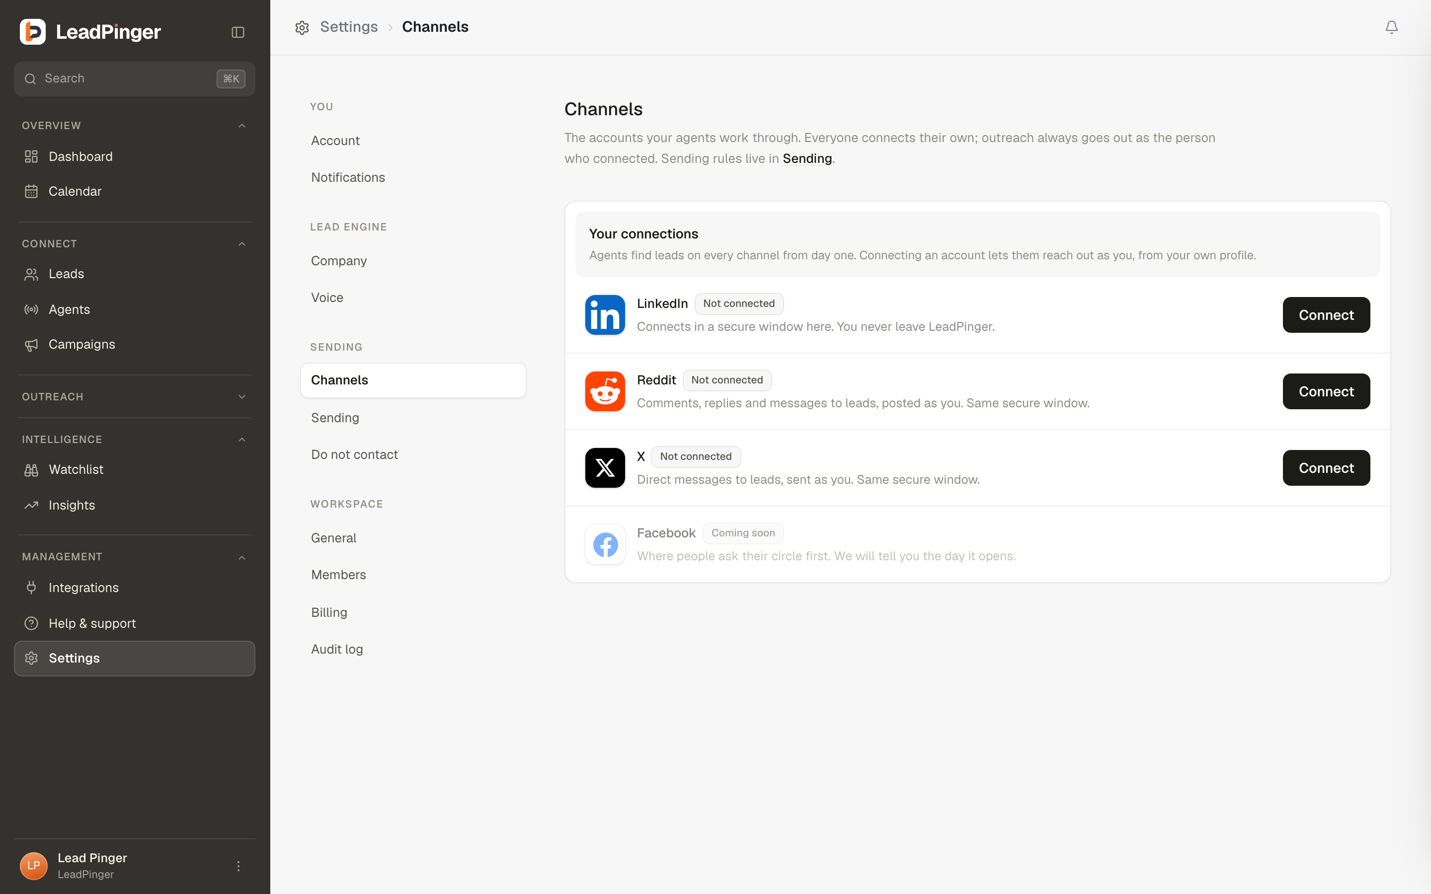Open Integrations in the sidebar

point(134,588)
